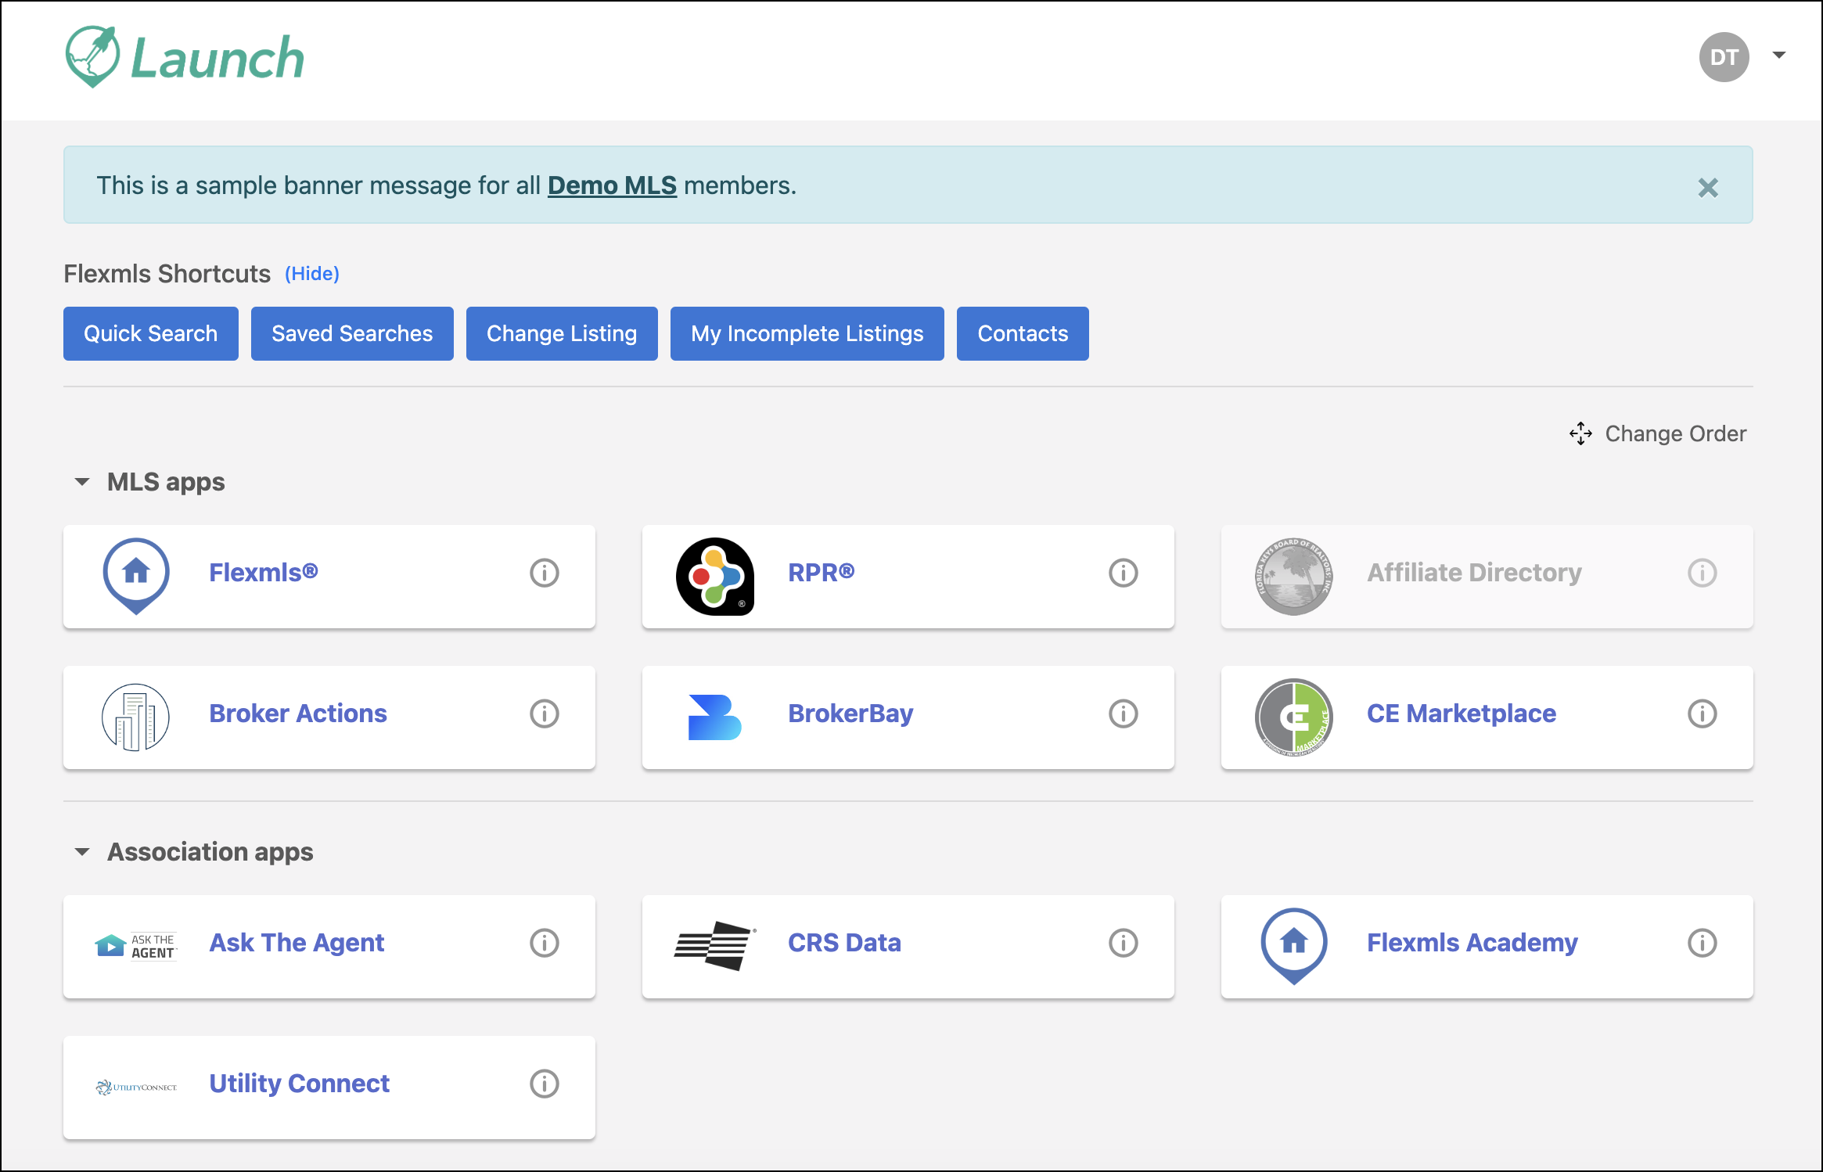This screenshot has height=1172, width=1823.
Task: Show info for RPR® app
Action: pyautogui.click(x=1124, y=573)
